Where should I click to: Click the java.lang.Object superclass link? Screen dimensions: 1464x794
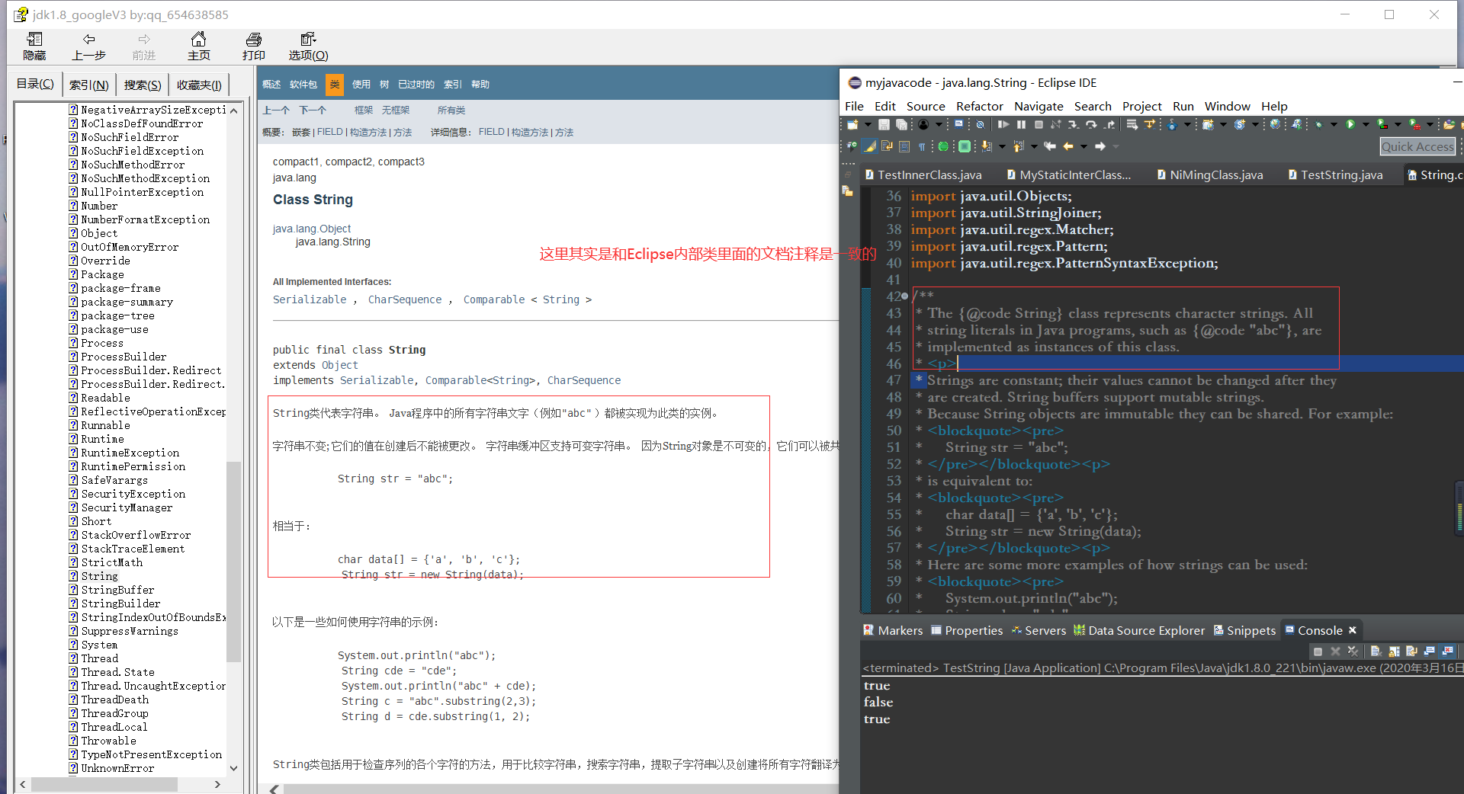click(312, 229)
